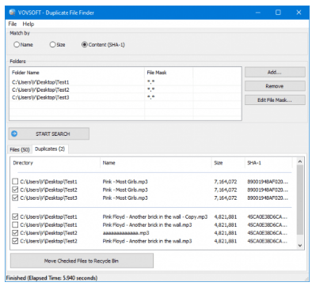This screenshot has height=286, width=316.
Task: Open the File menu
Action: [13, 24]
